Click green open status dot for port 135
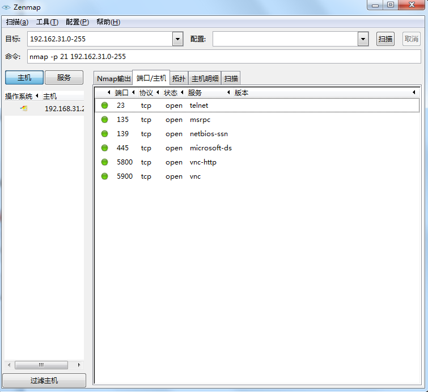The height and width of the screenshot is (392, 428). click(104, 119)
